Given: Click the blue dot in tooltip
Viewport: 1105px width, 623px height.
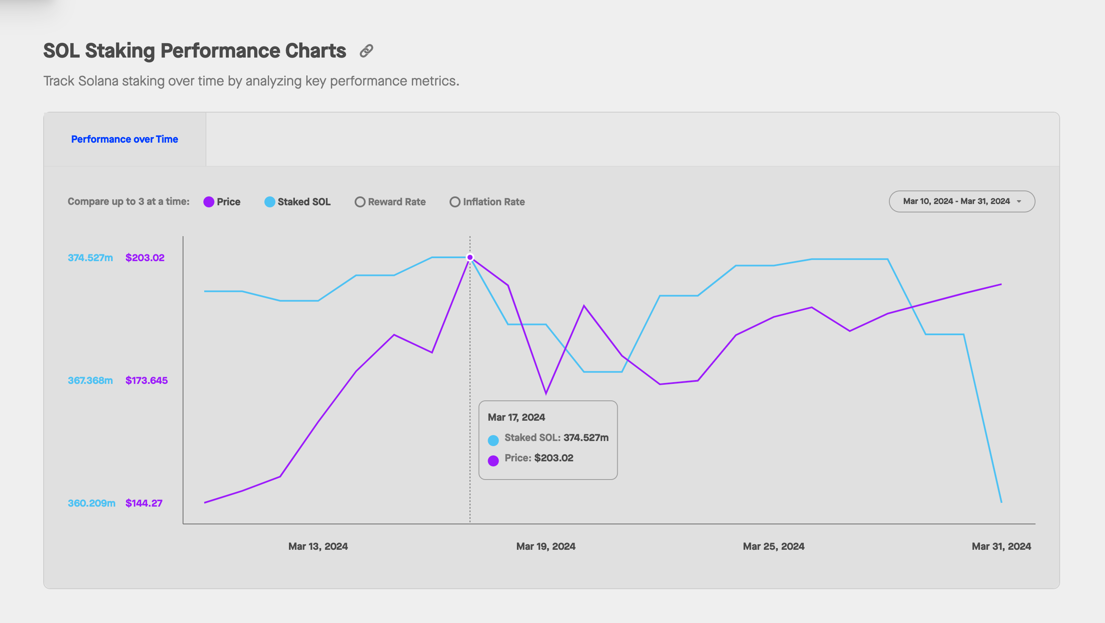Looking at the screenshot, I should [x=493, y=440].
